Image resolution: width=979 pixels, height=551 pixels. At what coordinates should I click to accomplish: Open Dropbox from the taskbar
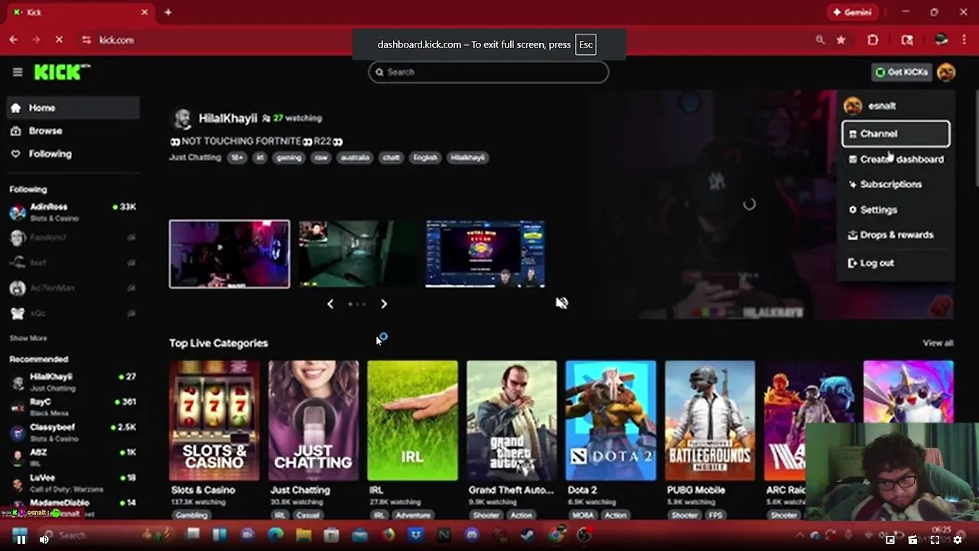coord(416,535)
